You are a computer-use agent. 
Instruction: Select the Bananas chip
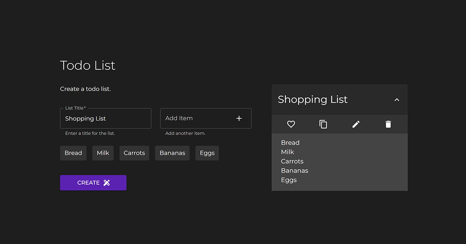tap(172, 153)
